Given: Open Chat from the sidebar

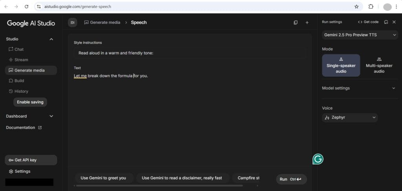Looking at the screenshot, I should [19, 49].
